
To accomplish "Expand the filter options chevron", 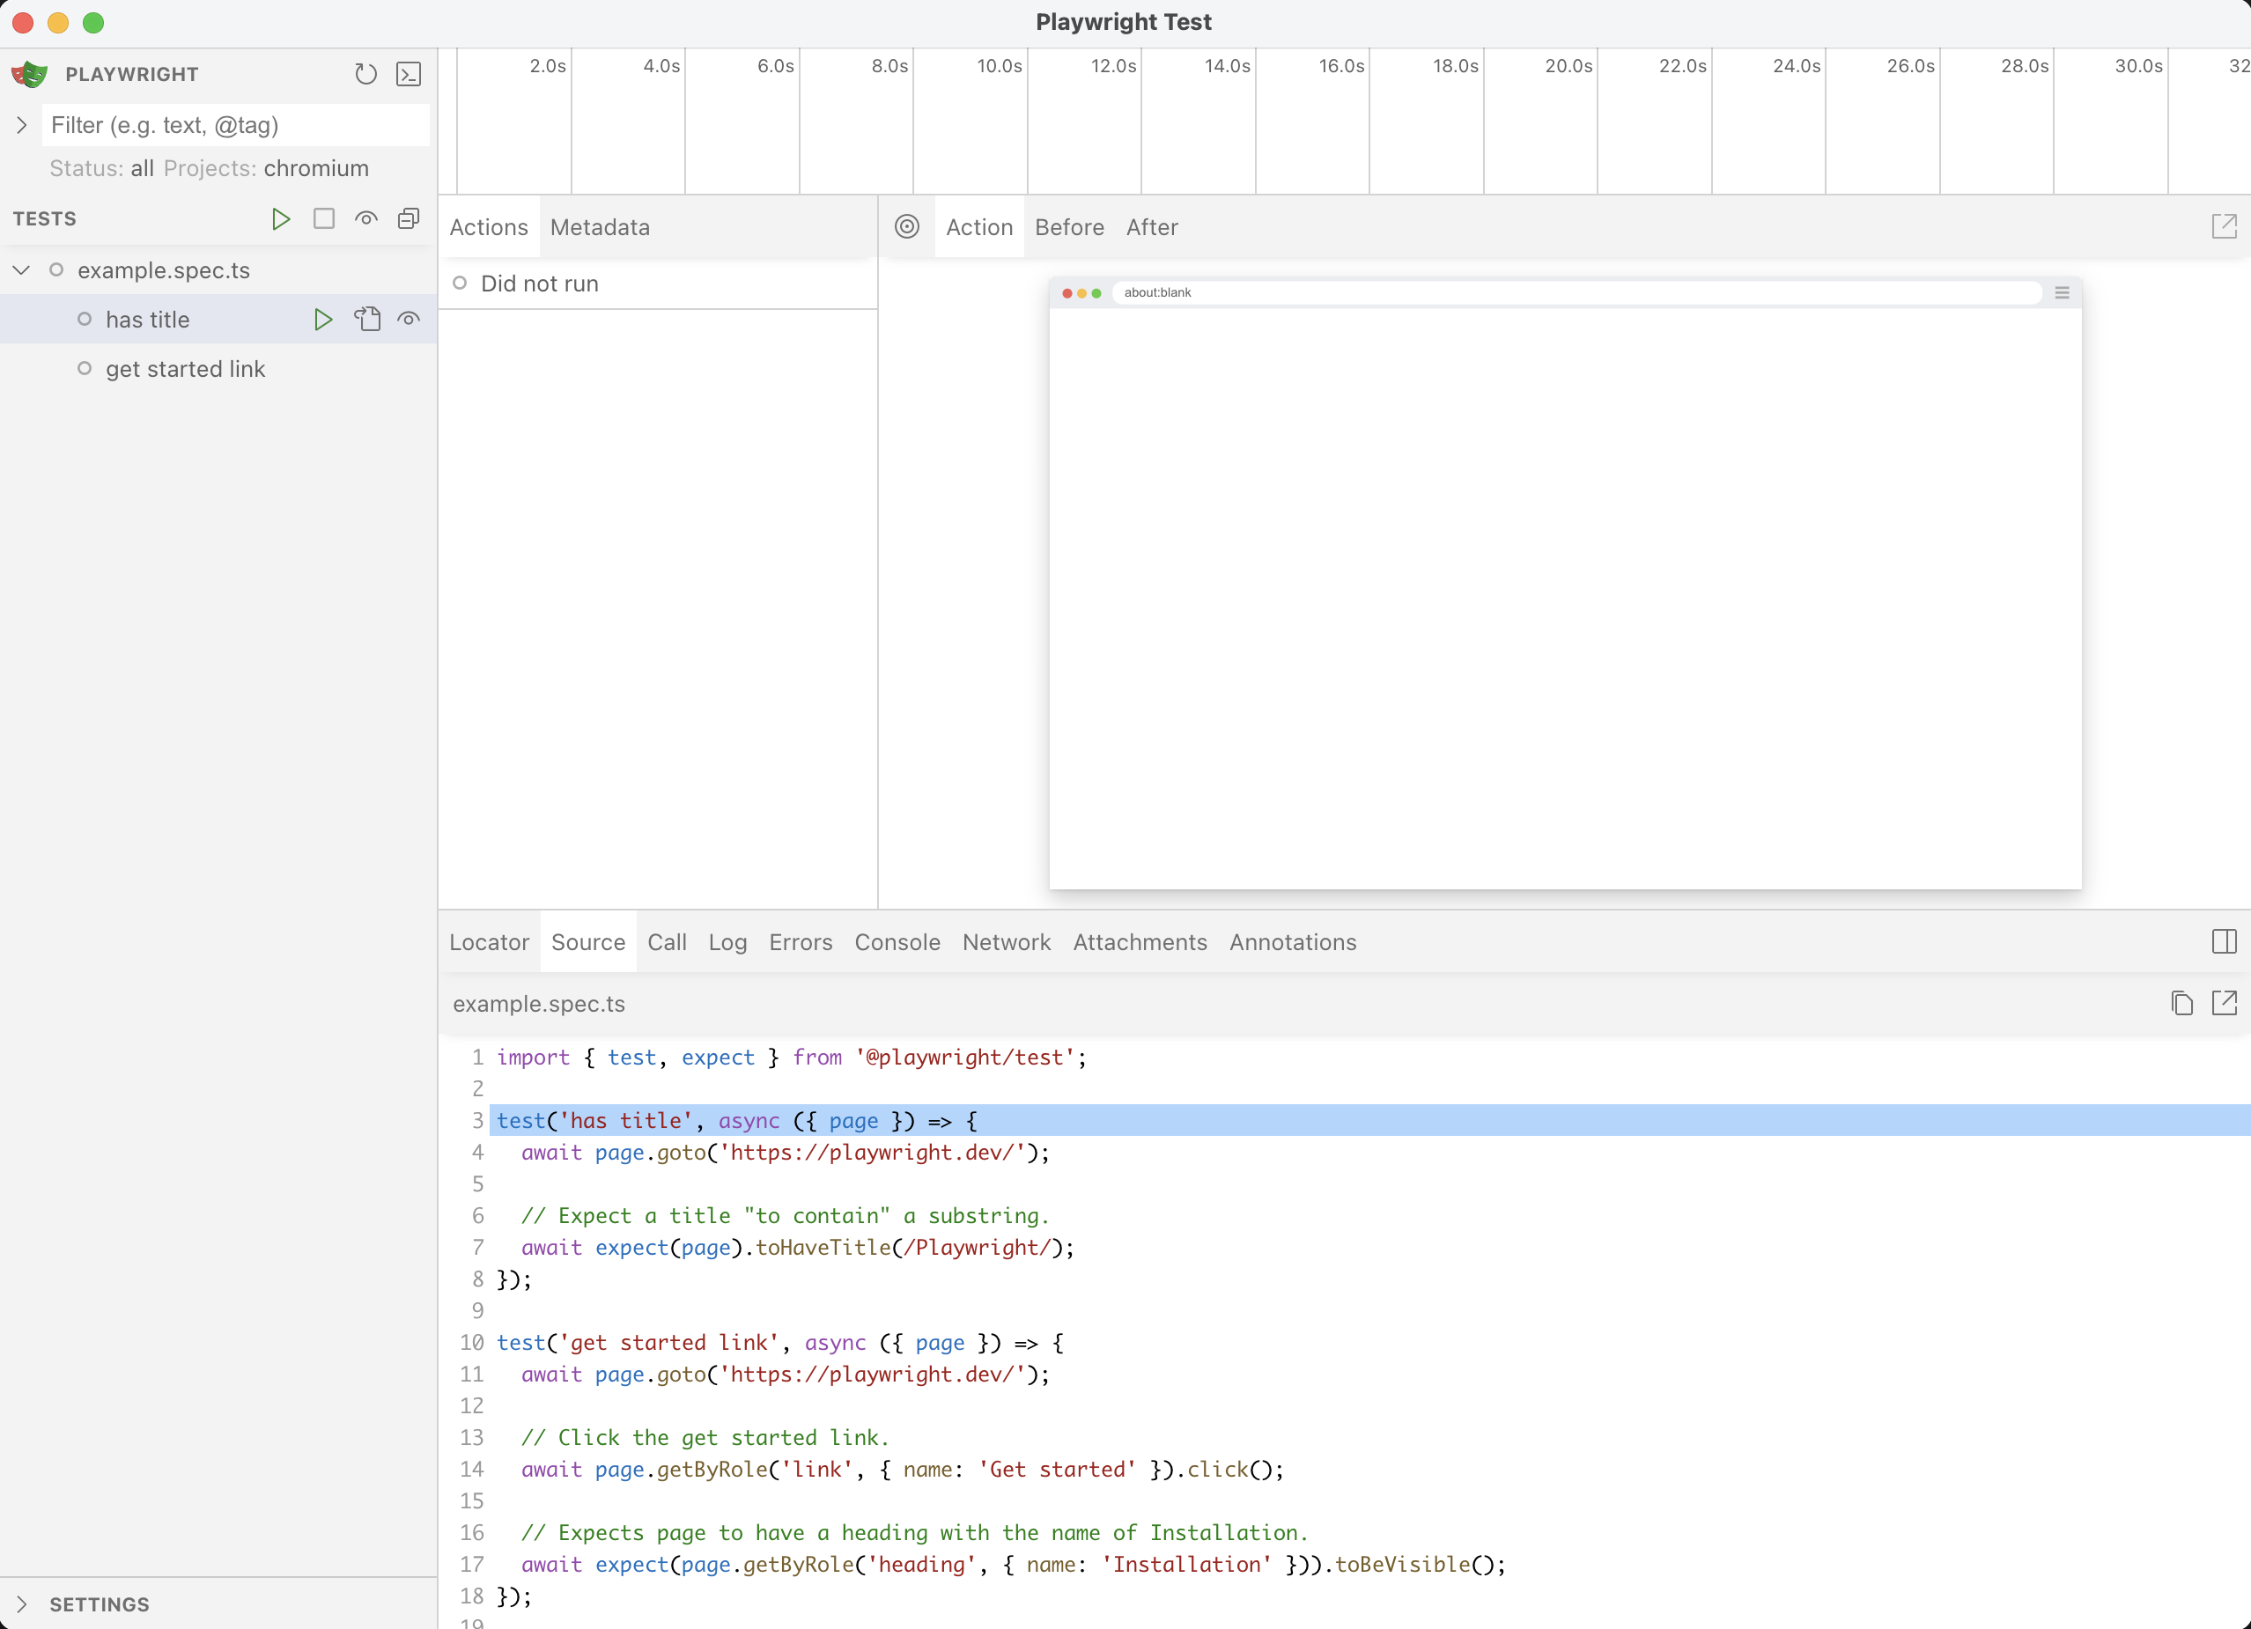I will (22, 126).
